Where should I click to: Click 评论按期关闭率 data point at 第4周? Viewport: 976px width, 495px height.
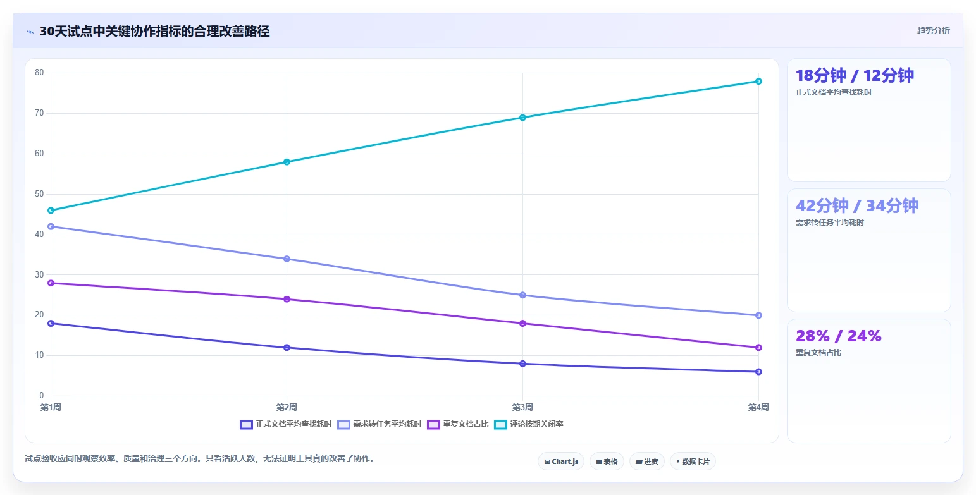[x=758, y=81]
